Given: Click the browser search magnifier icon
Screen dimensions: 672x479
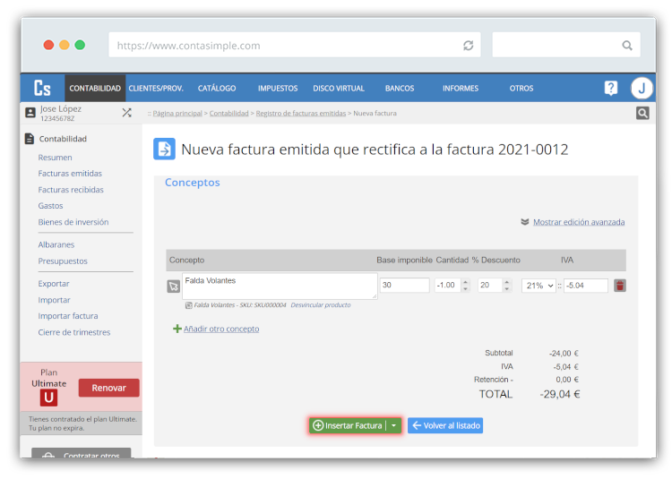Looking at the screenshot, I should 627,46.
